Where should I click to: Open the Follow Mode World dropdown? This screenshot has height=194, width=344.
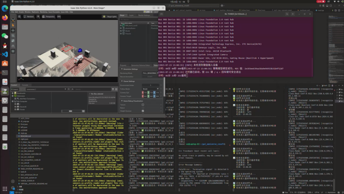click(150, 89)
